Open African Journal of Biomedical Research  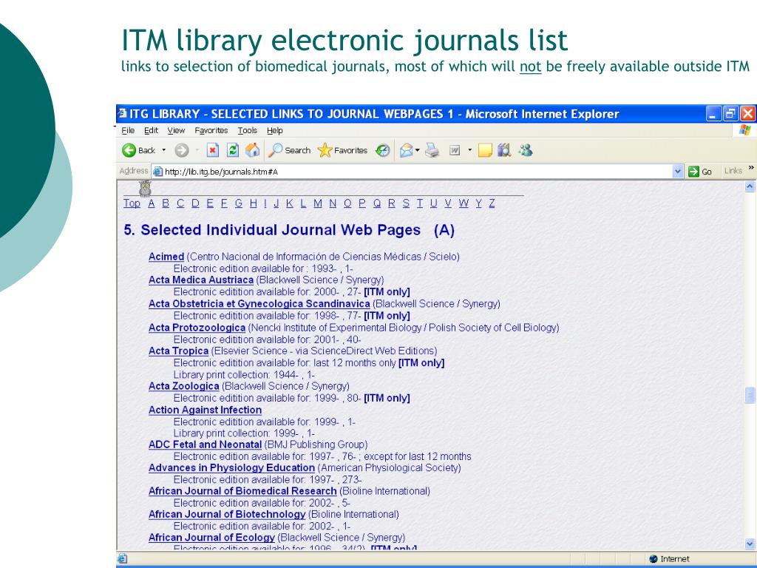pos(242,491)
